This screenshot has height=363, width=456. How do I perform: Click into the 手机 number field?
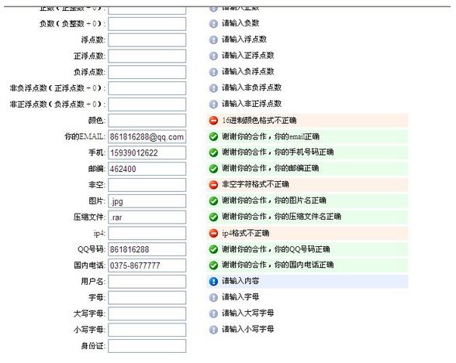147,152
